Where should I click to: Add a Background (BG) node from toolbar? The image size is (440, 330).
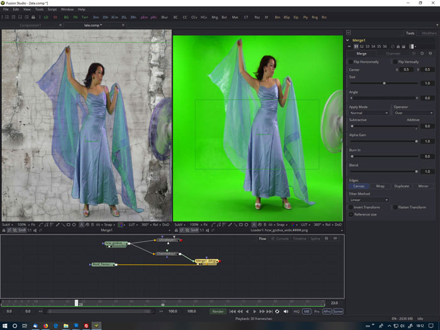[66, 17]
